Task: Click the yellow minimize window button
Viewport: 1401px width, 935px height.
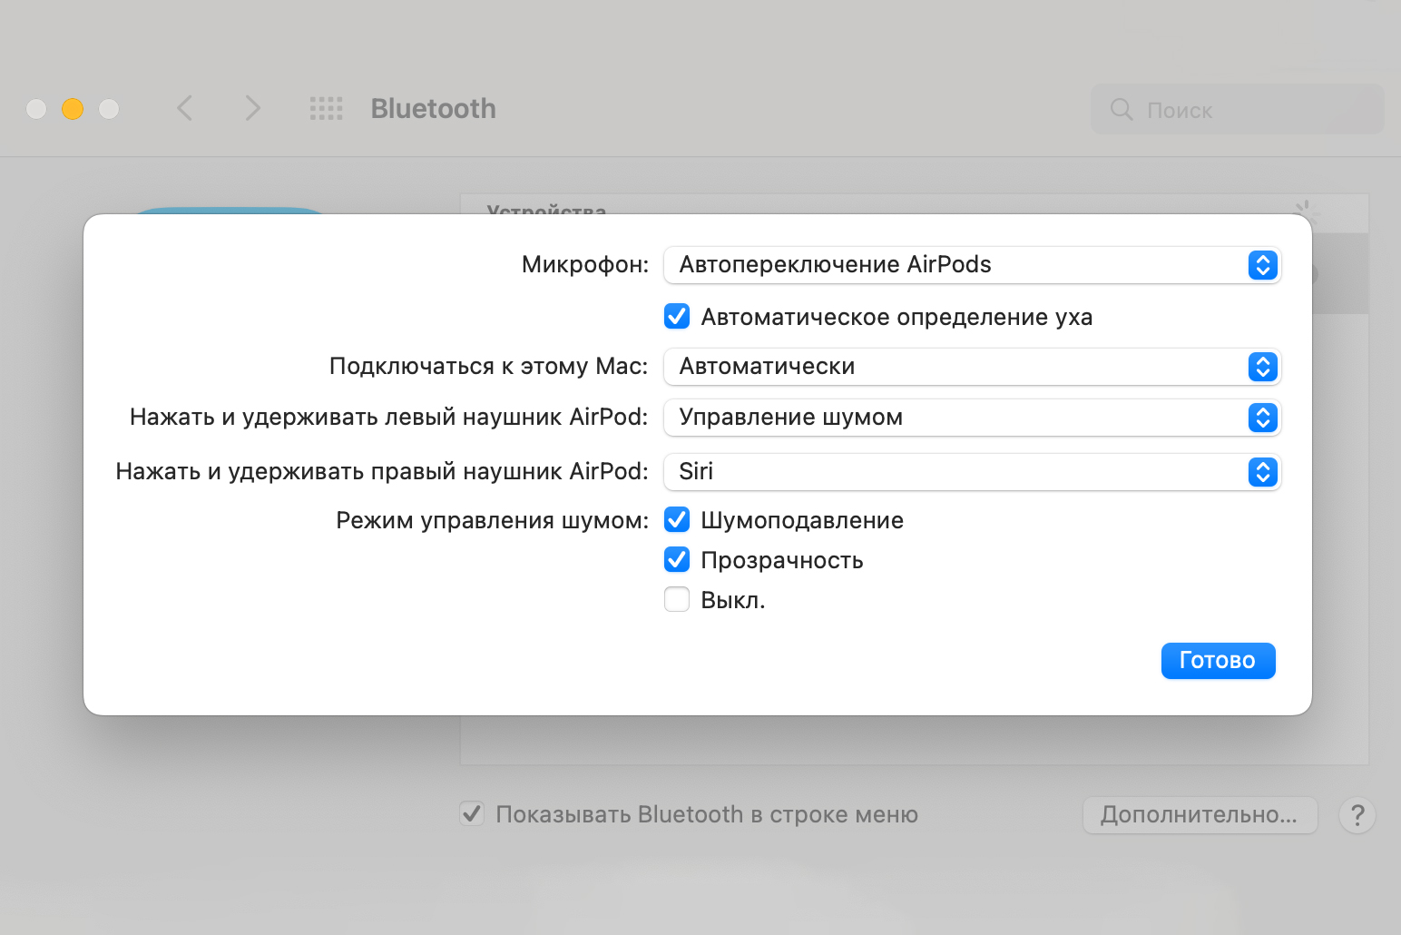Action: click(x=73, y=109)
